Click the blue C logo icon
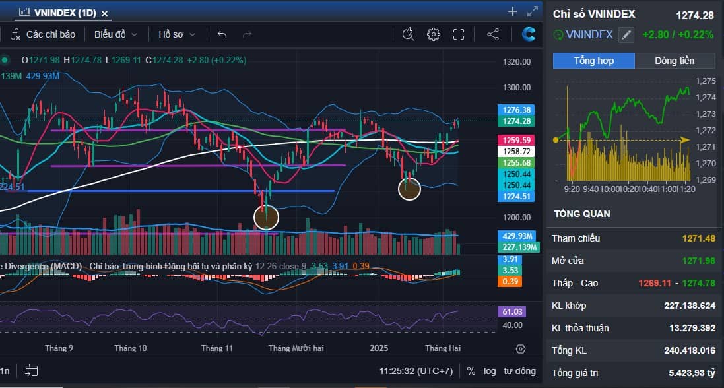The height and width of the screenshot is (388, 724). pyautogui.click(x=529, y=34)
